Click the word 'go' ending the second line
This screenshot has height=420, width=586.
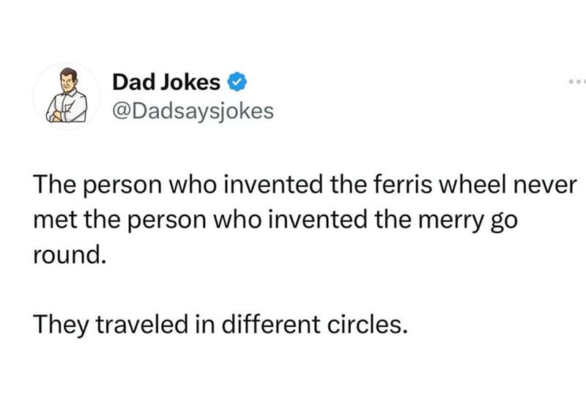(504, 222)
